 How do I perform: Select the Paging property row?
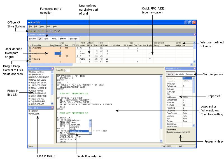click(179, 121)
